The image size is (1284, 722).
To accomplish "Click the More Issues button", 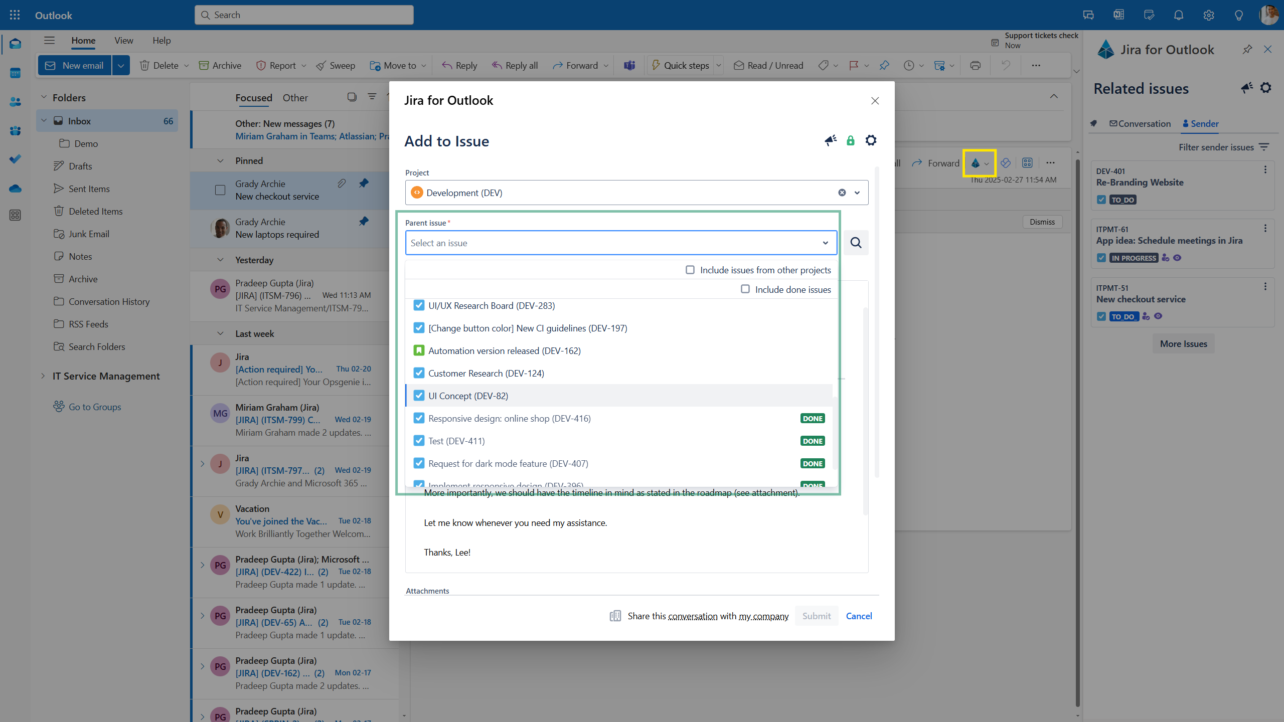I will pos(1183,343).
